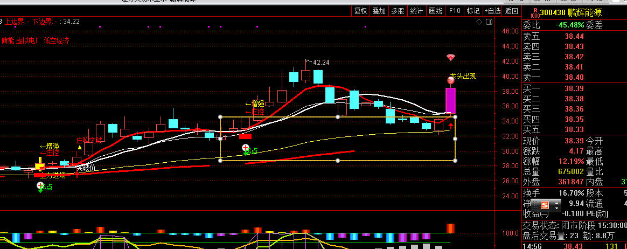Viewport: 627px width, 249px height.
Task: Click the lower-left 起点 plus marker
Action: point(40,185)
